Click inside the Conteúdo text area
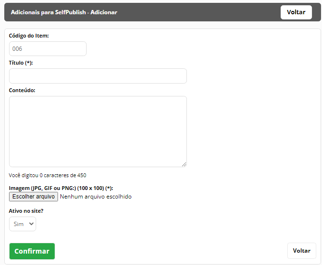 pos(98,132)
